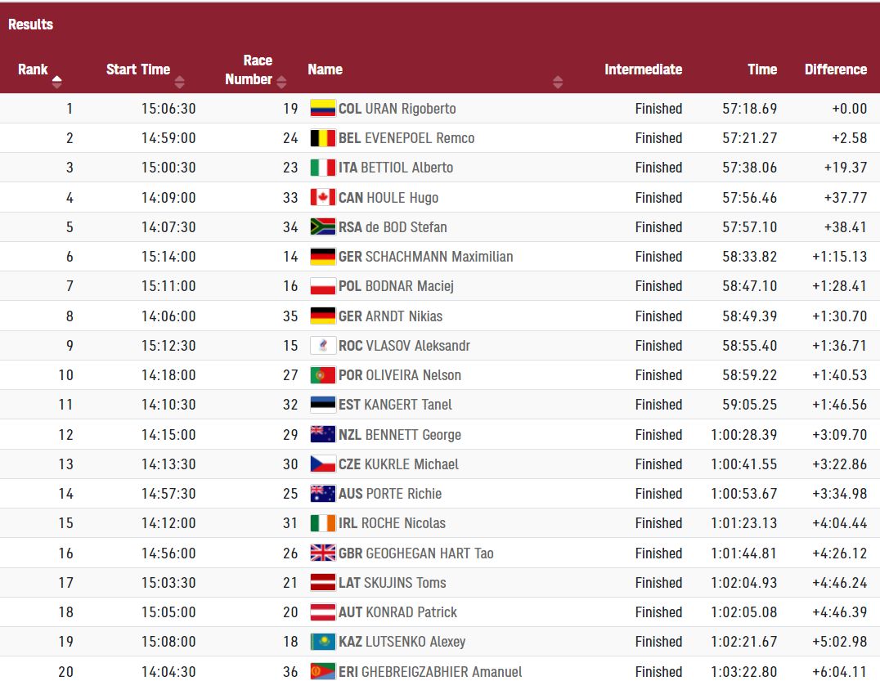This screenshot has width=880, height=681.
Task: Click the Portugal flag next to OLIVEIRA
Action: coord(323,375)
